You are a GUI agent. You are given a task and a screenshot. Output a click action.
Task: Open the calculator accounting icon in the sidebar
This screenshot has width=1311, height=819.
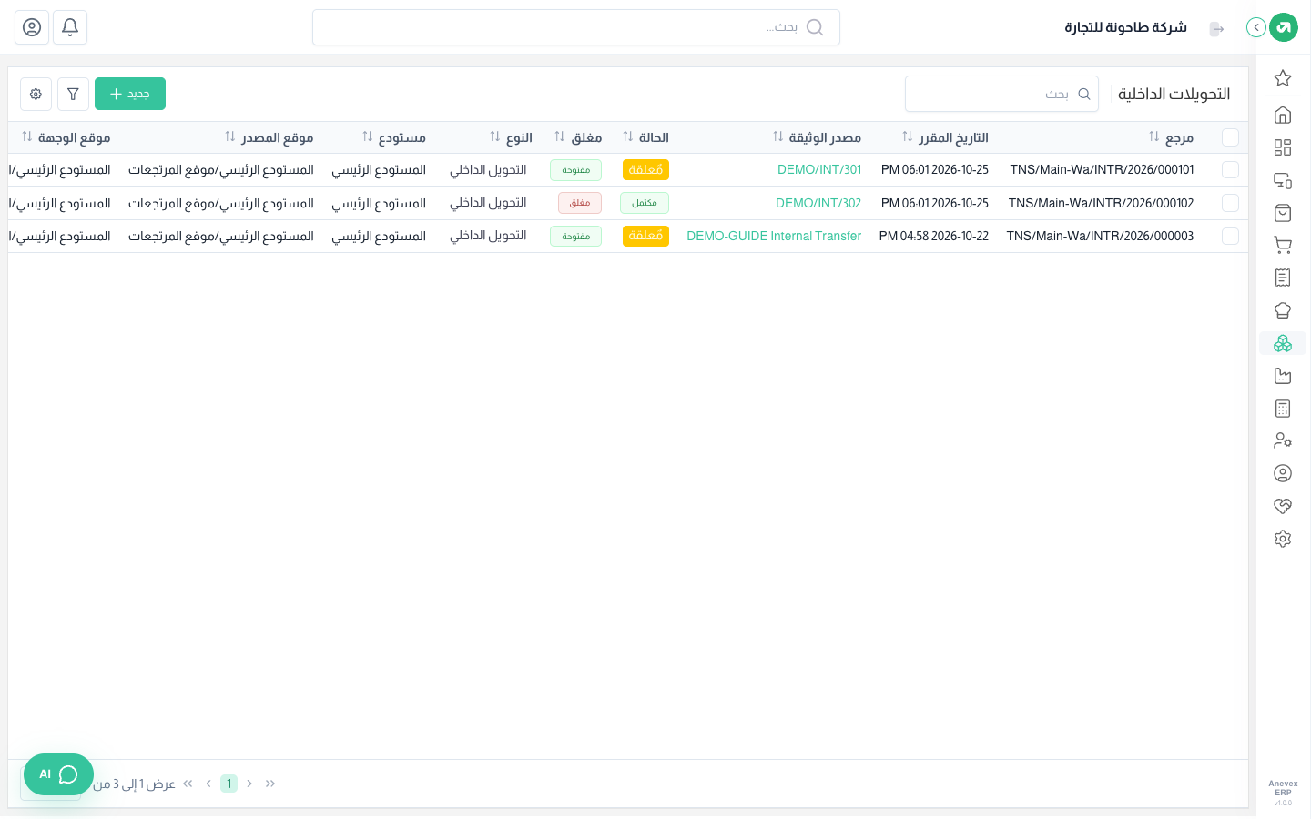1283,409
